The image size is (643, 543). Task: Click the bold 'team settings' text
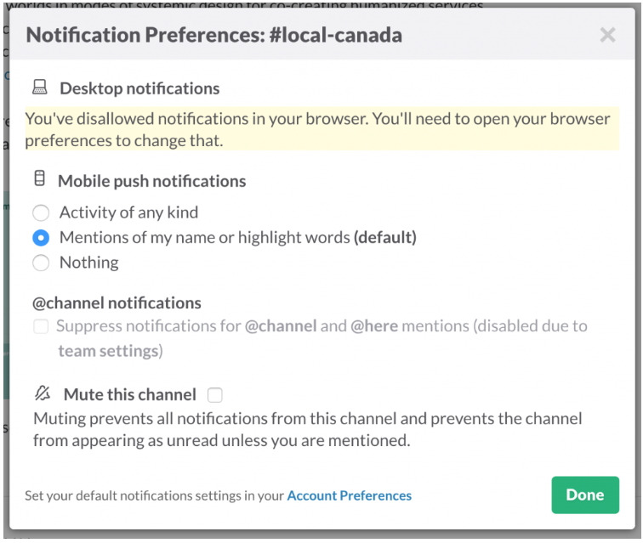point(108,350)
